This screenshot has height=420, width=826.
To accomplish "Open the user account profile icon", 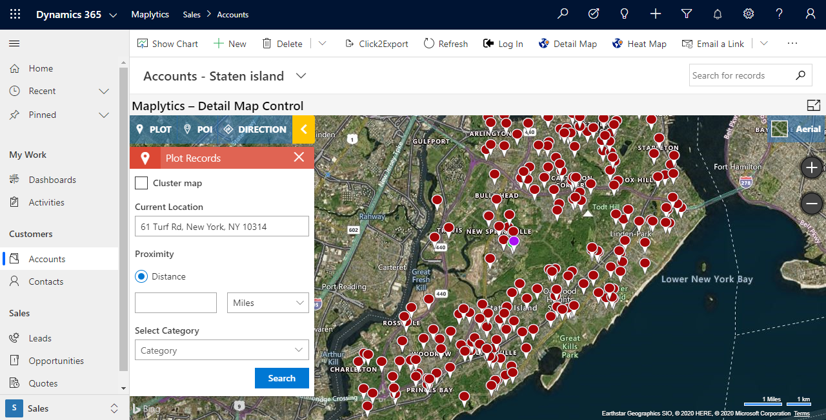I will point(811,14).
